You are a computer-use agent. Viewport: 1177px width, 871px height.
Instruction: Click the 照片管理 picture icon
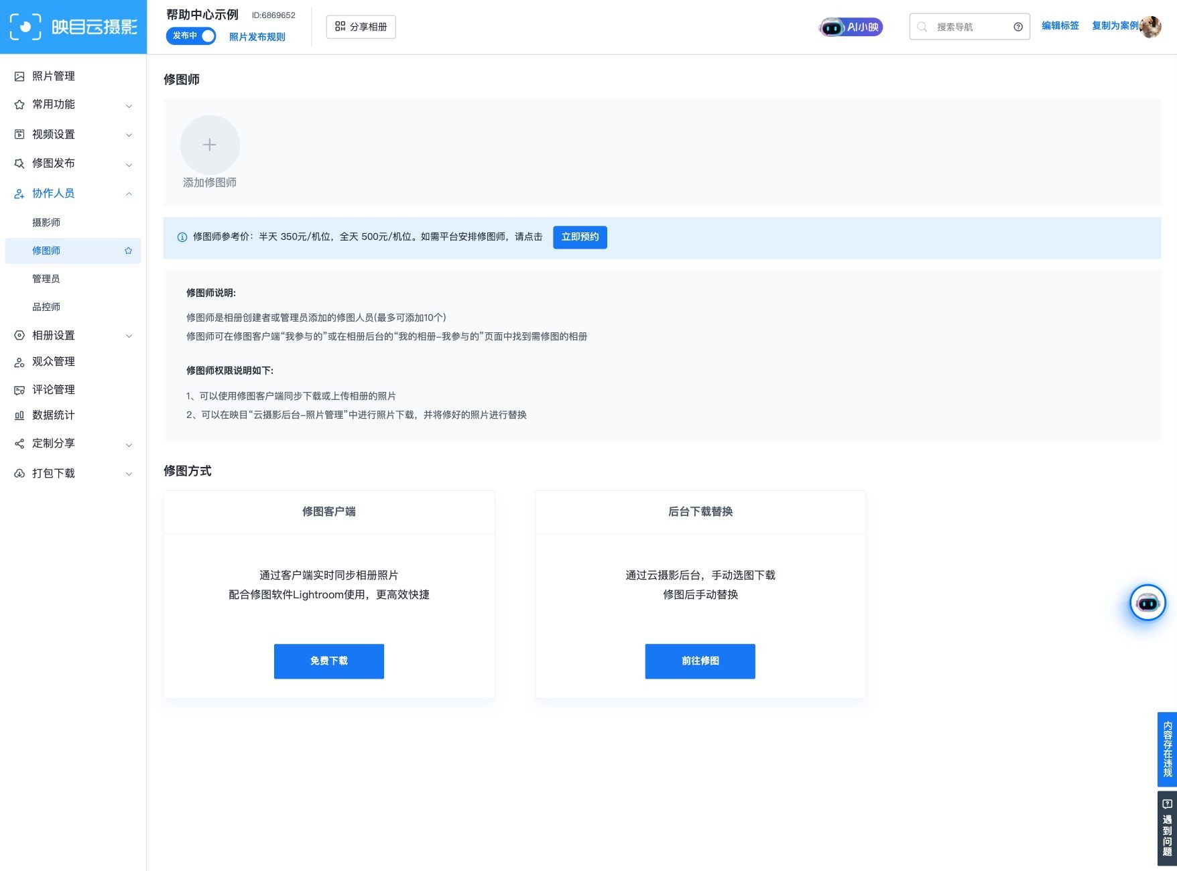pos(19,76)
